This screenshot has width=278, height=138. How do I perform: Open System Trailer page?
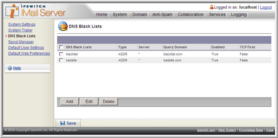(x=20, y=30)
